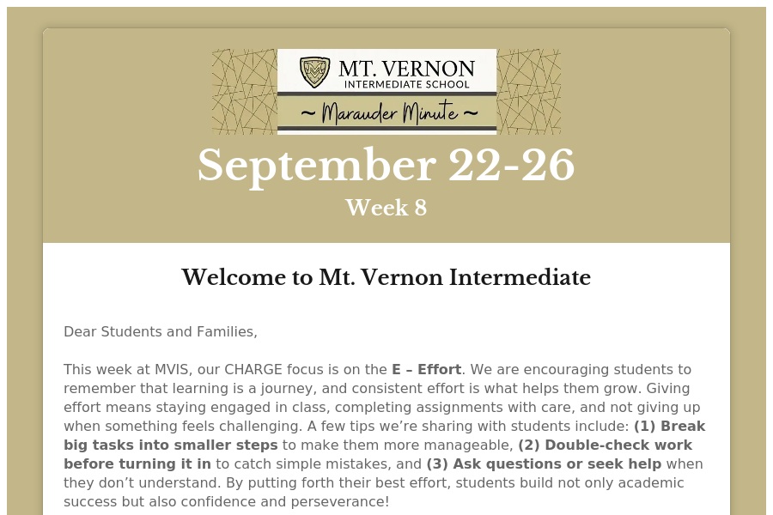
Task: Click the "Marauder Minute" script title
Action: pyautogui.click(x=386, y=112)
